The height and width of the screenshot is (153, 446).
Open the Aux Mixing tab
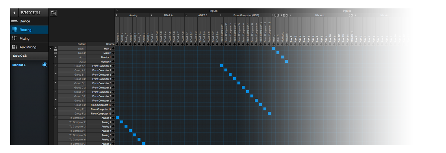point(28,47)
